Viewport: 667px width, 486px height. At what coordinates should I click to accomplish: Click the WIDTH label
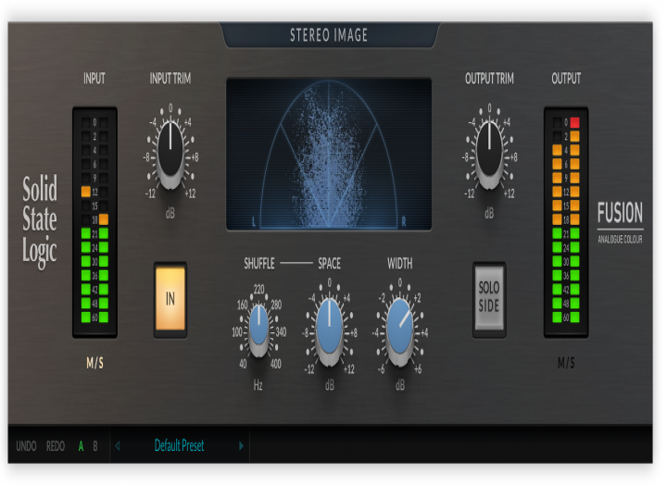(400, 264)
